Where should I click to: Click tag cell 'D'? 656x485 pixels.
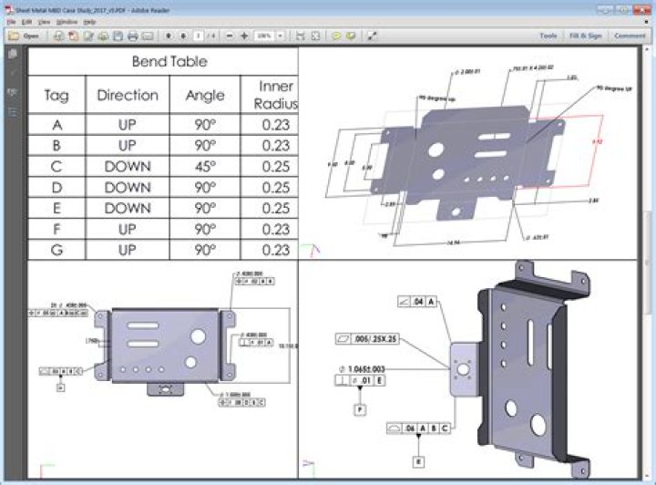56,188
